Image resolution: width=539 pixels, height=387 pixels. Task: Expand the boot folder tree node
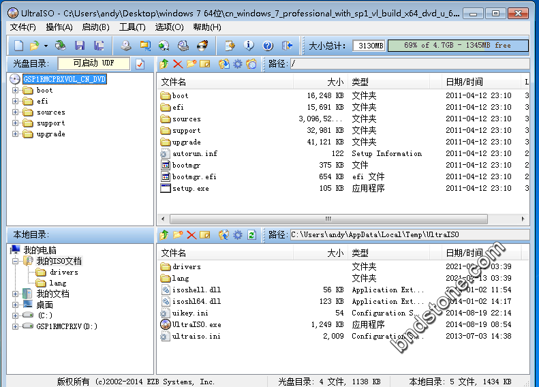click(x=15, y=91)
